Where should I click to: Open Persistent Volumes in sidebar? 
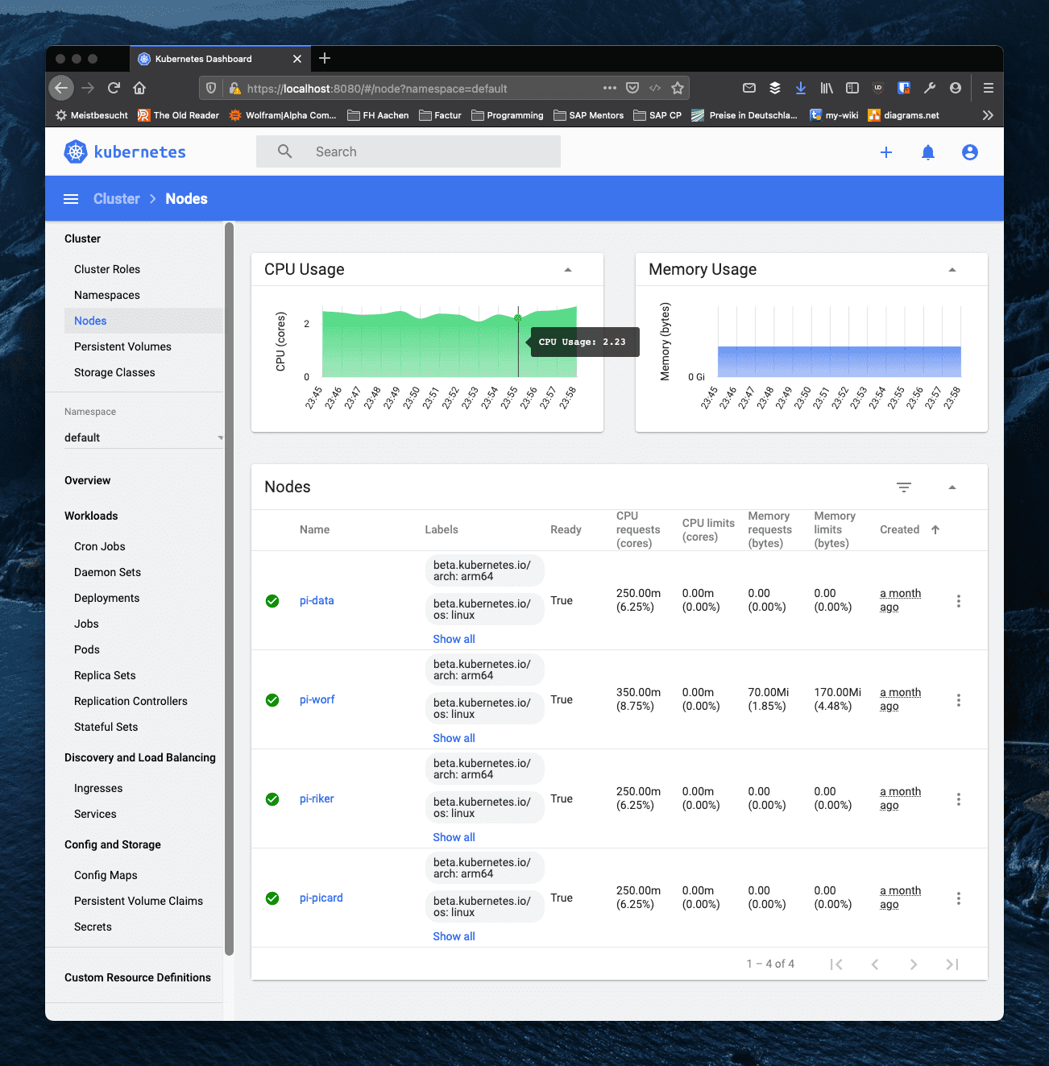pos(122,346)
